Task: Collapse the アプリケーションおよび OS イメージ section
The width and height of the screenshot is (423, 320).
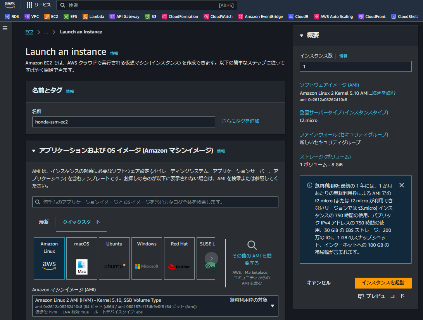Action: (x=34, y=151)
